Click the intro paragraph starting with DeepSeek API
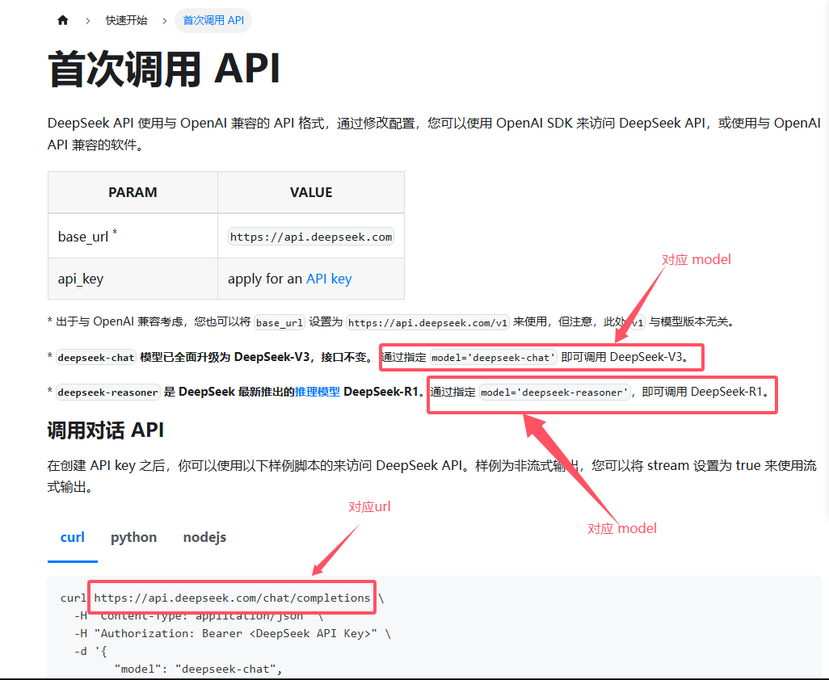Image resolution: width=829 pixels, height=680 pixels. (434, 134)
